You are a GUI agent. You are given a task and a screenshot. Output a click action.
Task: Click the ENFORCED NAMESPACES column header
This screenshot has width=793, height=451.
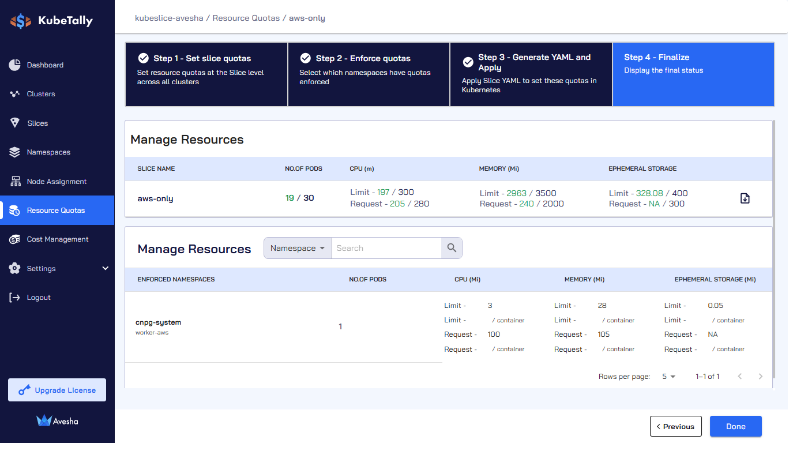(176, 279)
